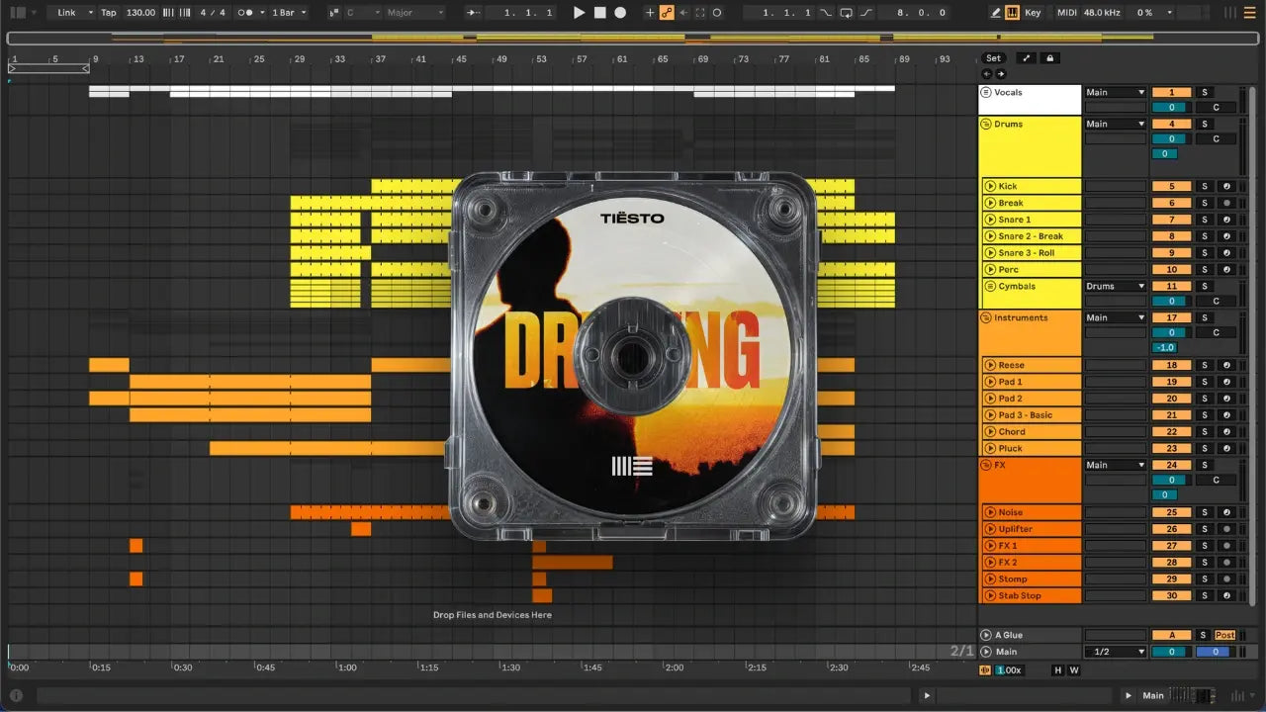Toggle the Automation Mode icon next to Set
1266x712 pixels.
pos(1027,58)
